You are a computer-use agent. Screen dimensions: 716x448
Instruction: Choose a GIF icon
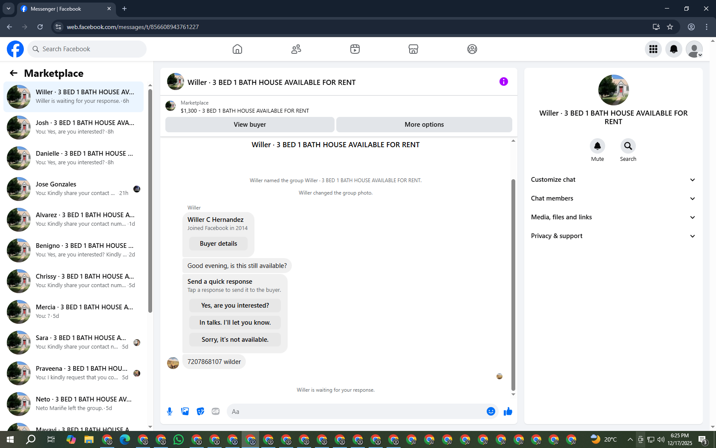pyautogui.click(x=216, y=411)
